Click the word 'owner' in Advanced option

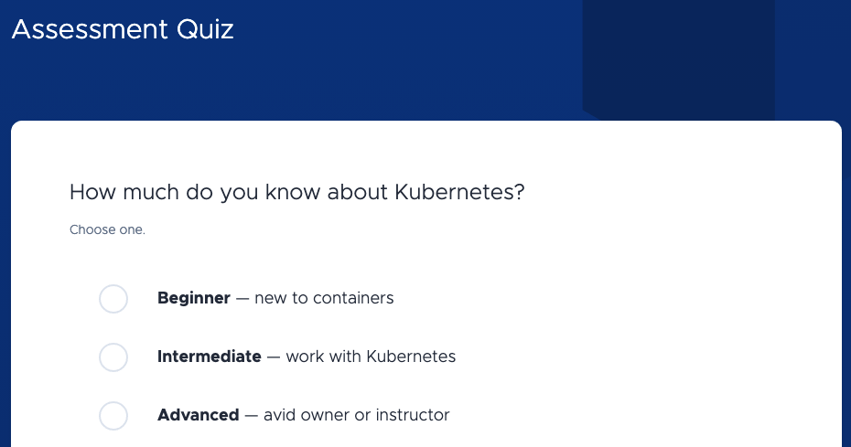click(327, 416)
